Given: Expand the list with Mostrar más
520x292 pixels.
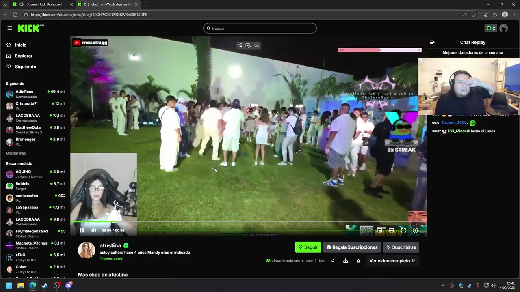Looking at the screenshot, I should [16, 153].
